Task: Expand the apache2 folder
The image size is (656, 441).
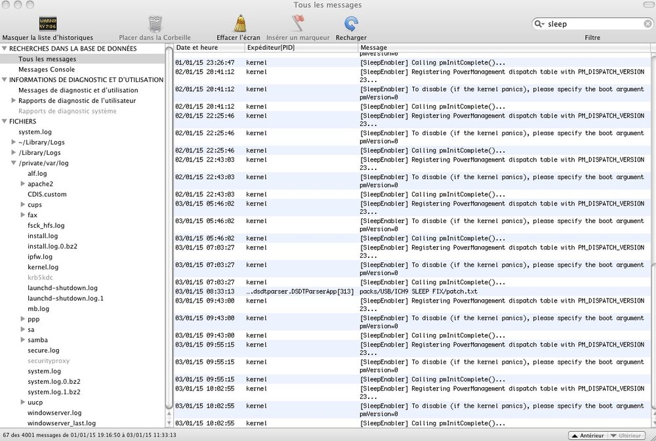Action: (x=23, y=184)
